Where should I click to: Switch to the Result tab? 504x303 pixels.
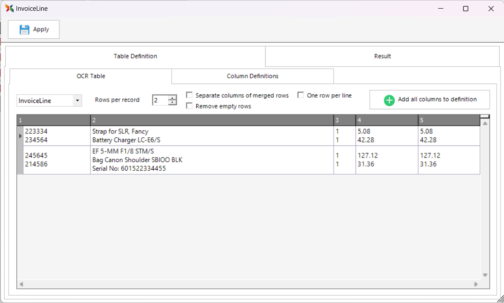382,56
